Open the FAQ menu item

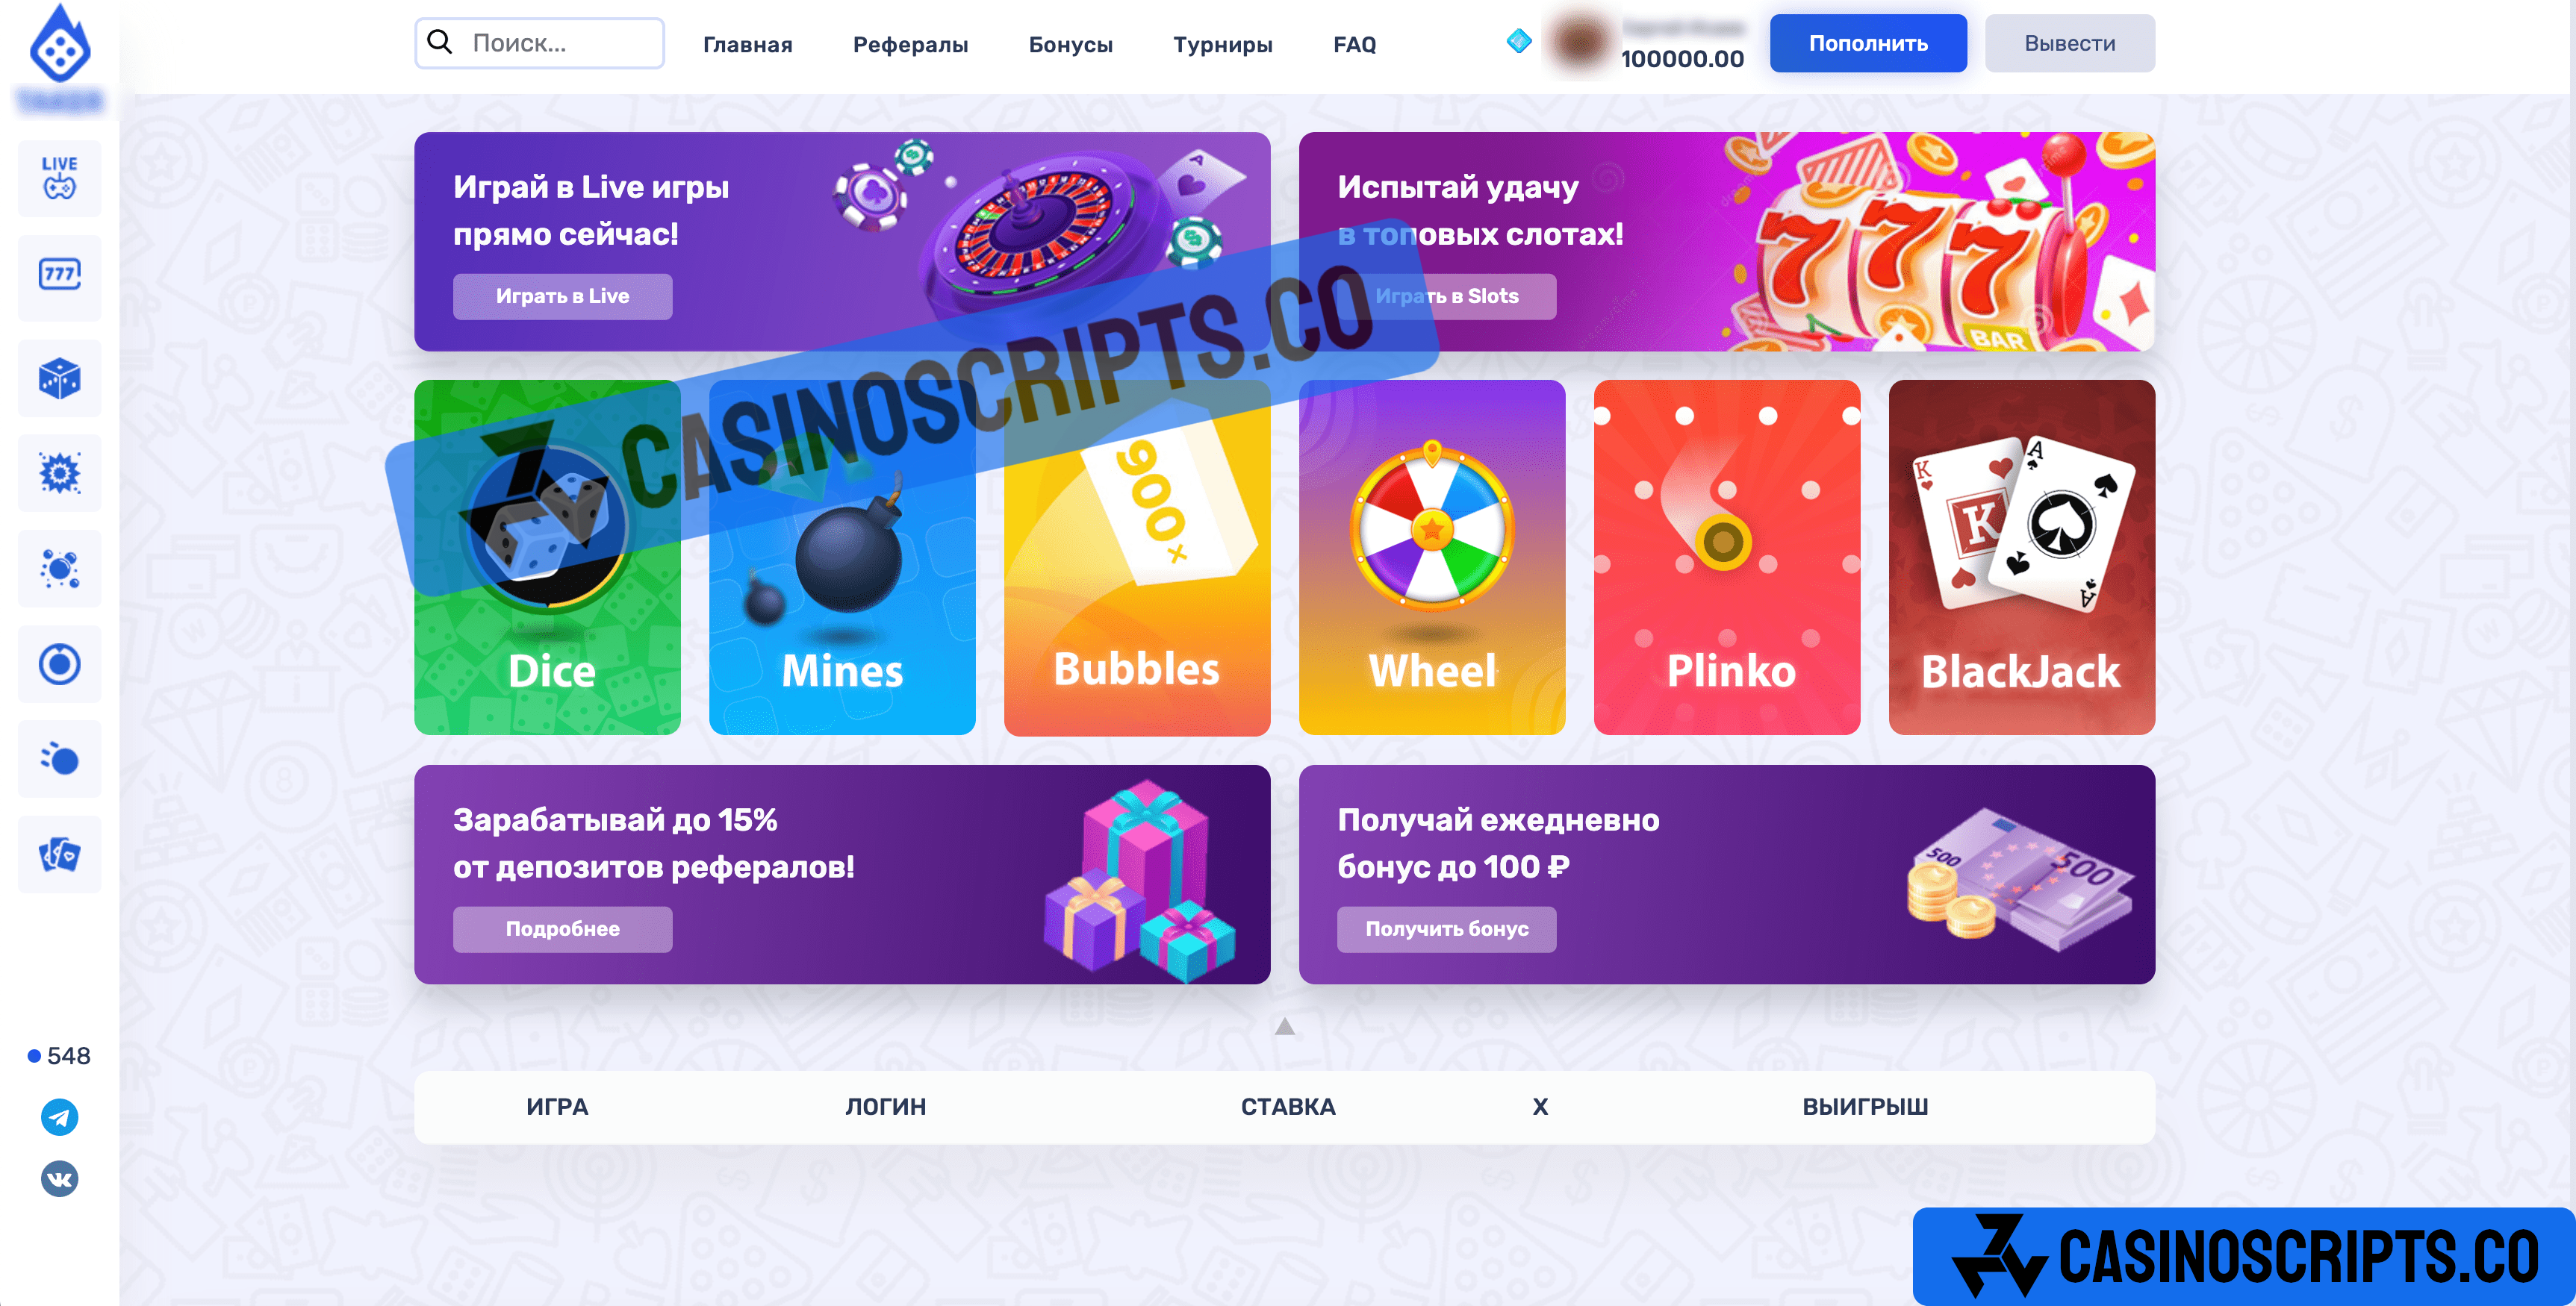tap(1354, 44)
